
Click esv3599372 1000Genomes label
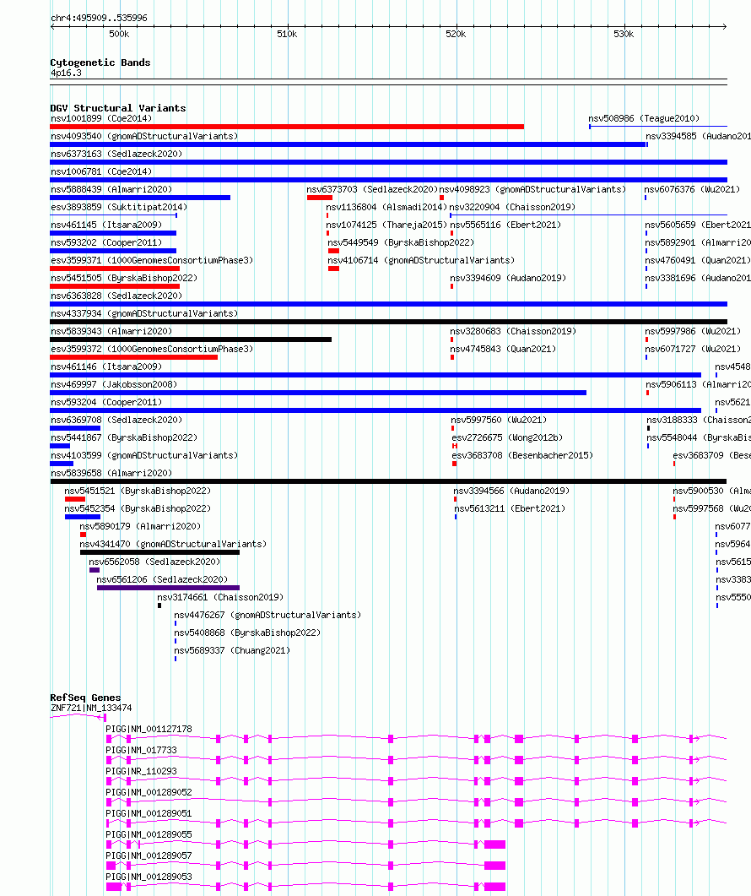coord(152,349)
